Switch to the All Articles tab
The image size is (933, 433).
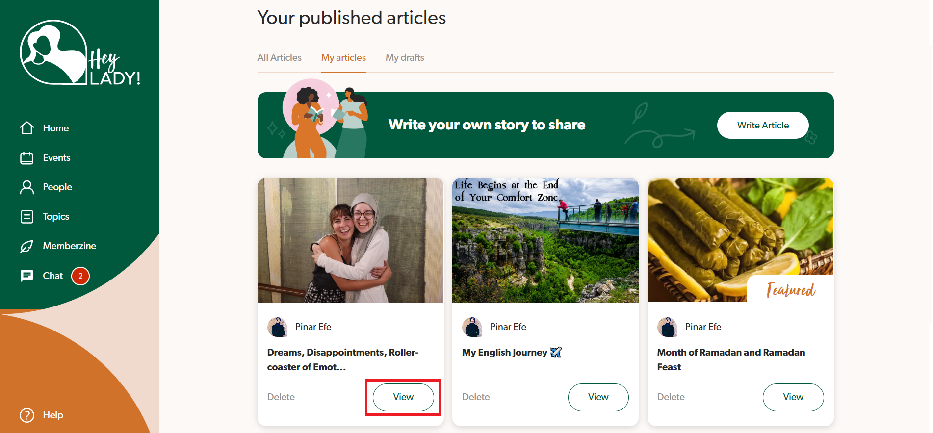[280, 57]
